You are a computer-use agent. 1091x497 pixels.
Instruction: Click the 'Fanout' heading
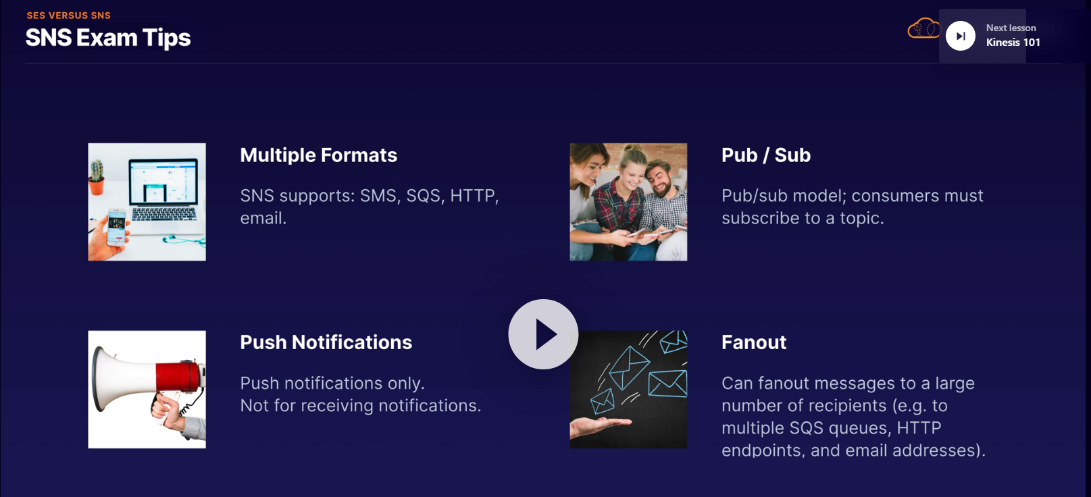754,342
